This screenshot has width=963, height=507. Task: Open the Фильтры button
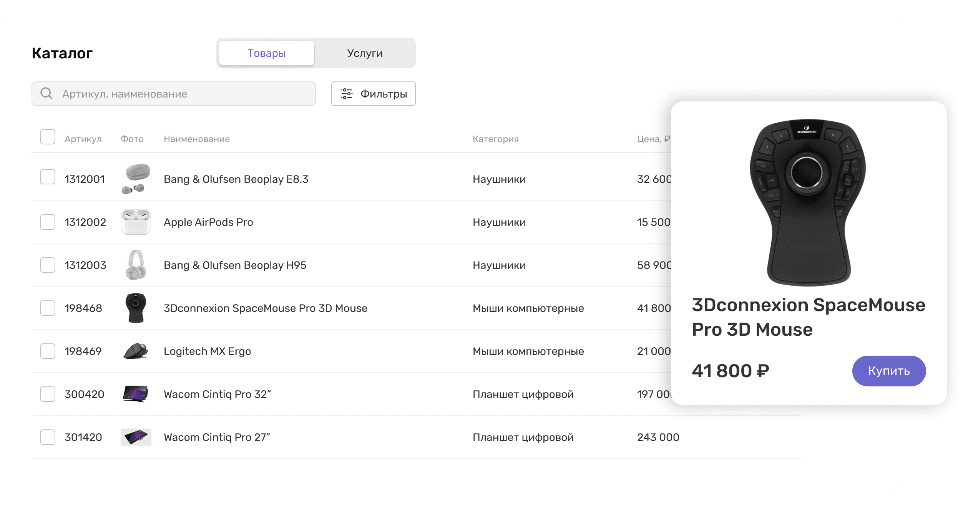[373, 94]
